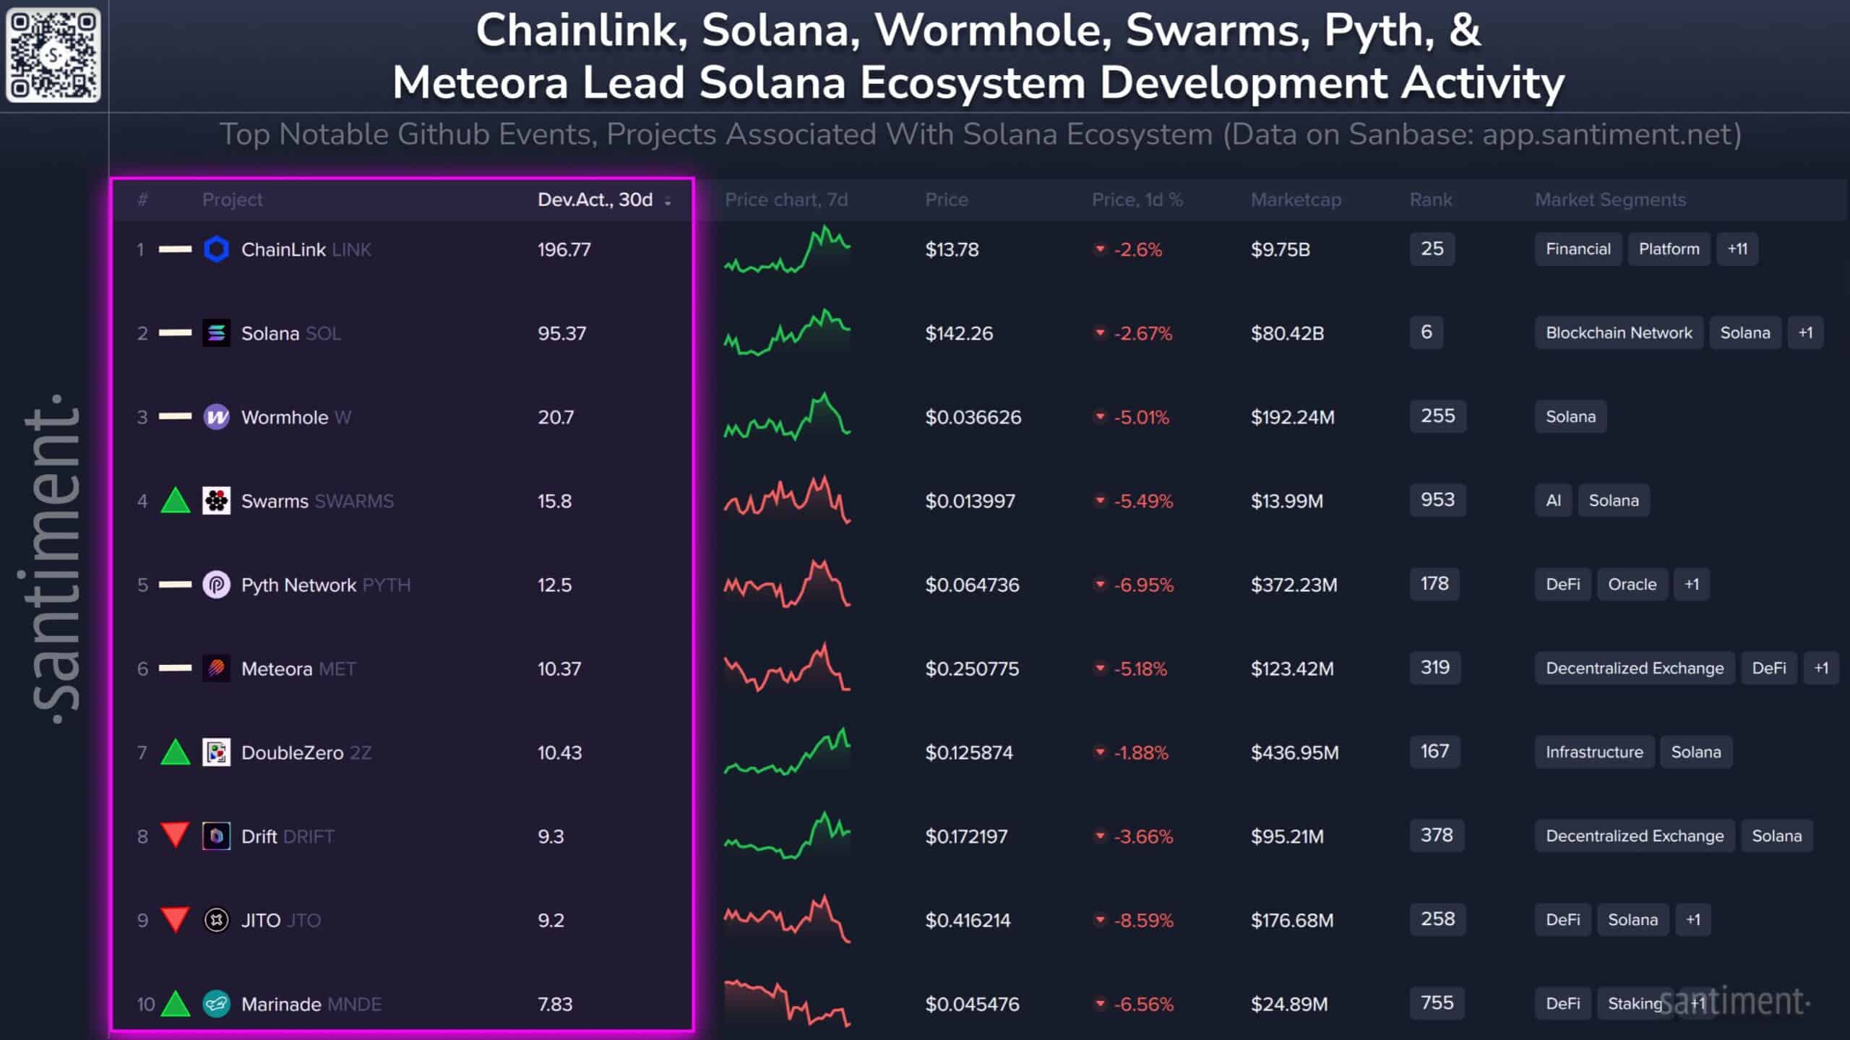Click the DoubleZero logo
The width and height of the screenshot is (1850, 1040).
coord(217,752)
